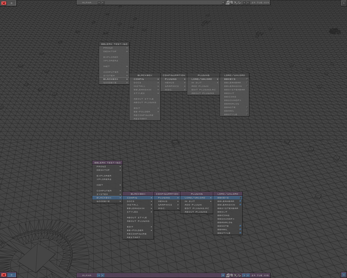Click the round tray icon right of ZA in the gray toolbar
347x278 pixels.
click(x=232, y=2)
